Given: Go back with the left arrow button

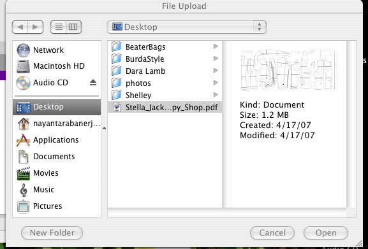Looking at the screenshot, I should [20, 27].
